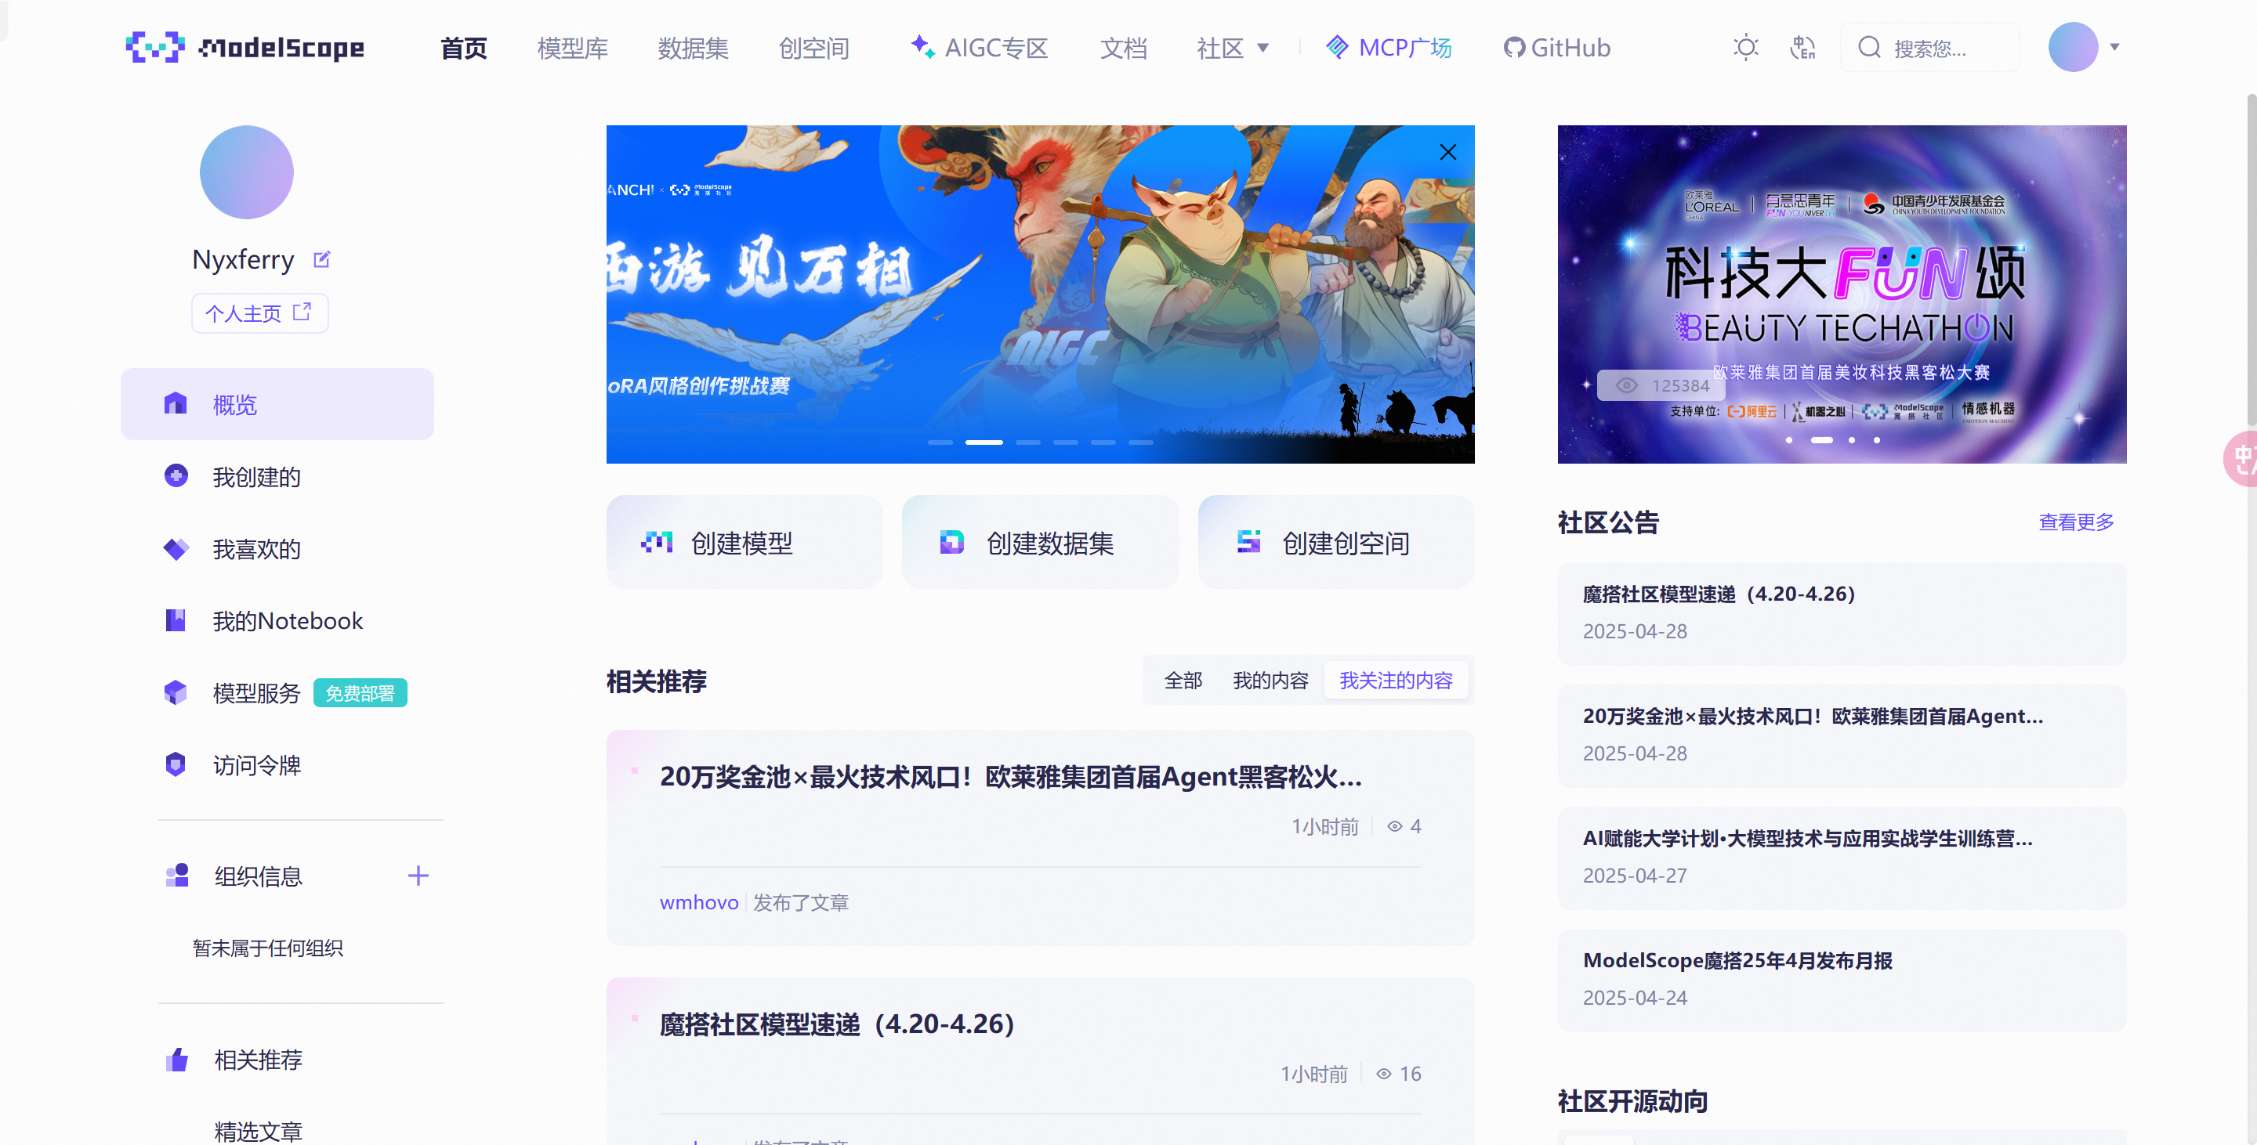The height and width of the screenshot is (1145, 2257).
Task: Click the 组织信息 people icon
Action: (x=177, y=876)
